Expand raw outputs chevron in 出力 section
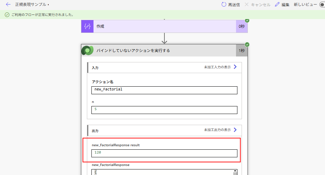The height and width of the screenshot is (175, 325). pyautogui.click(x=235, y=130)
